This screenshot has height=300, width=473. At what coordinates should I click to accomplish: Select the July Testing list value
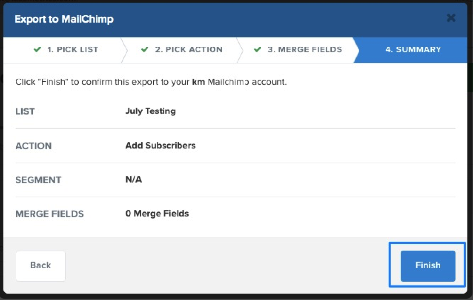tap(150, 111)
